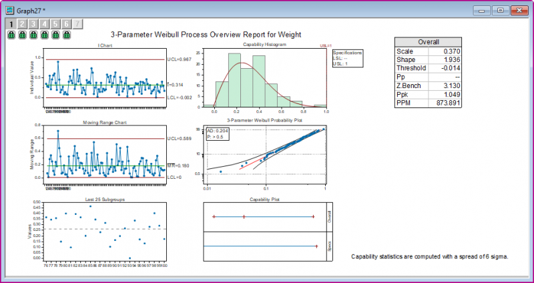Screen dimensions: 534x283
Task: Open the Graph27 window system icon
Action: (x=9, y=9)
